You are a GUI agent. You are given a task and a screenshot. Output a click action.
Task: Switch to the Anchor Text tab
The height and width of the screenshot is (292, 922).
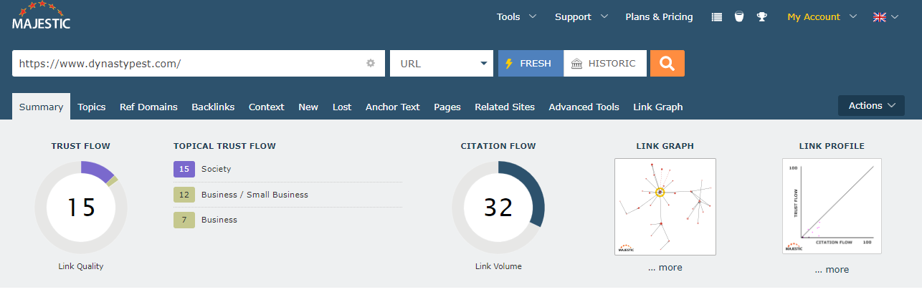pyautogui.click(x=392, y=107)
